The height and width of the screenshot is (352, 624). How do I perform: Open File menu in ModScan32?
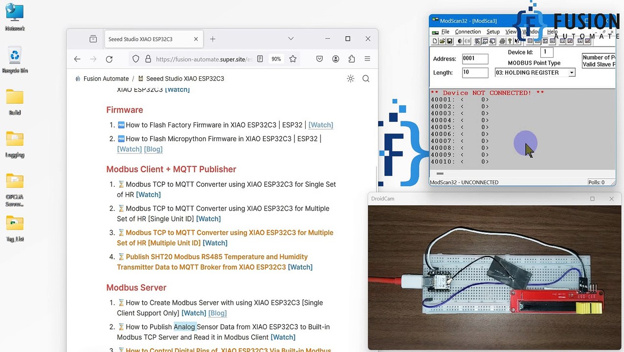[445, 32]
